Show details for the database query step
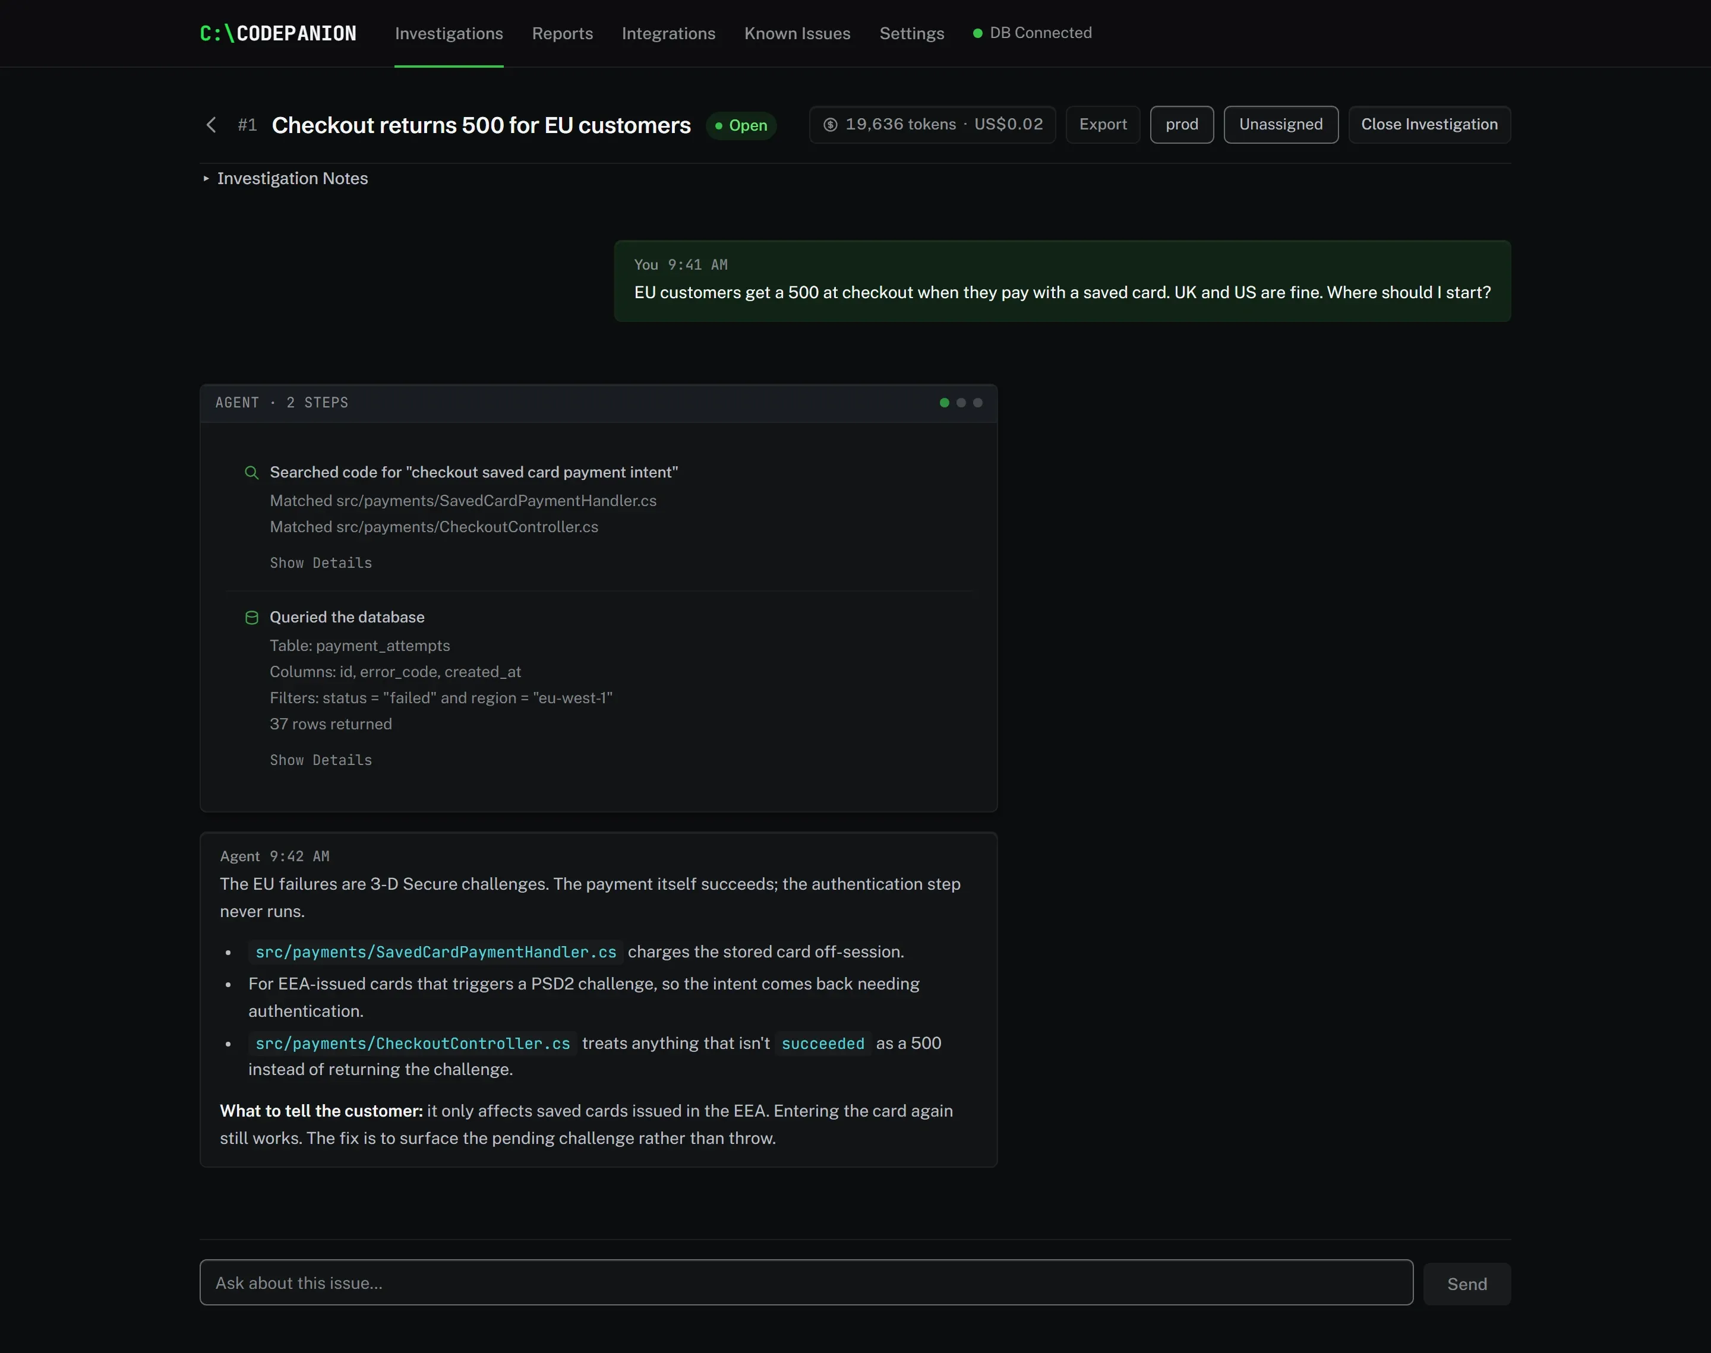The width and height of the screenshot is (1711, 1353). pyautogui.click(x=321, y=760)
